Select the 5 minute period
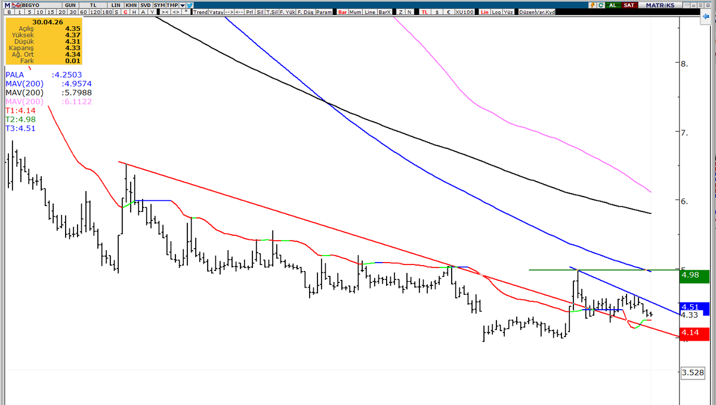 pos(29,12)
